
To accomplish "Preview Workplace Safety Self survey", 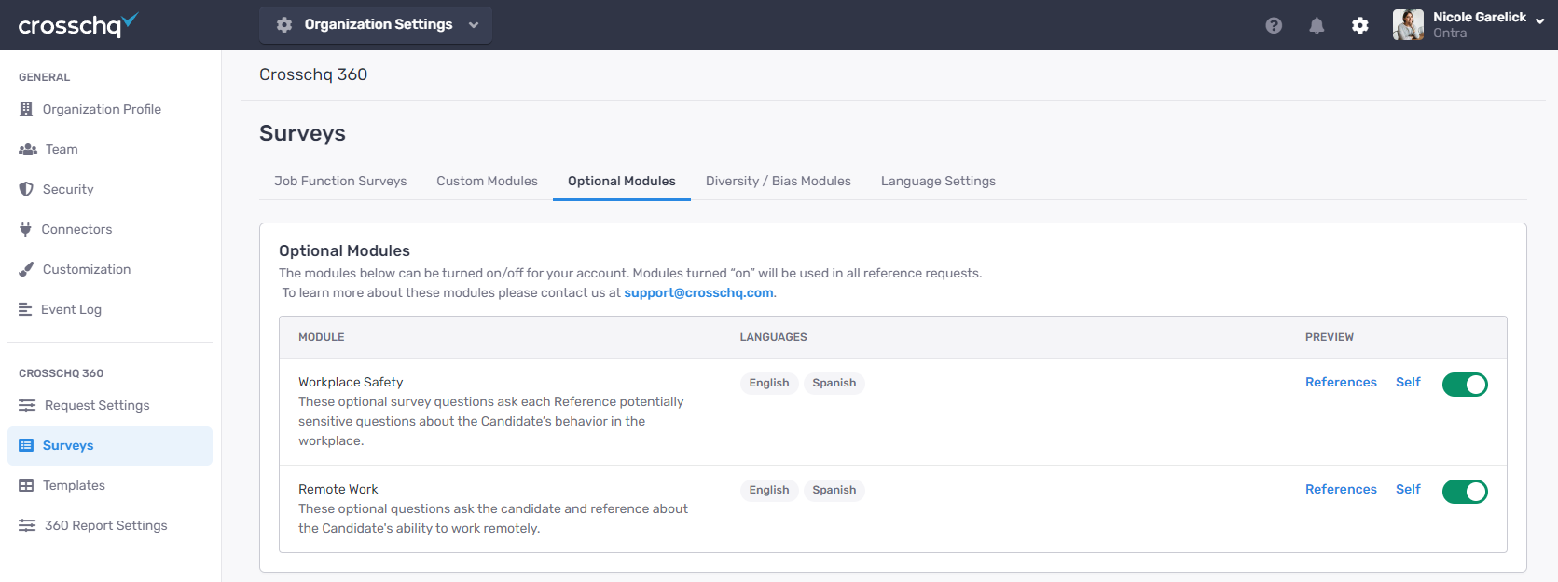I will coord(1408,382).
